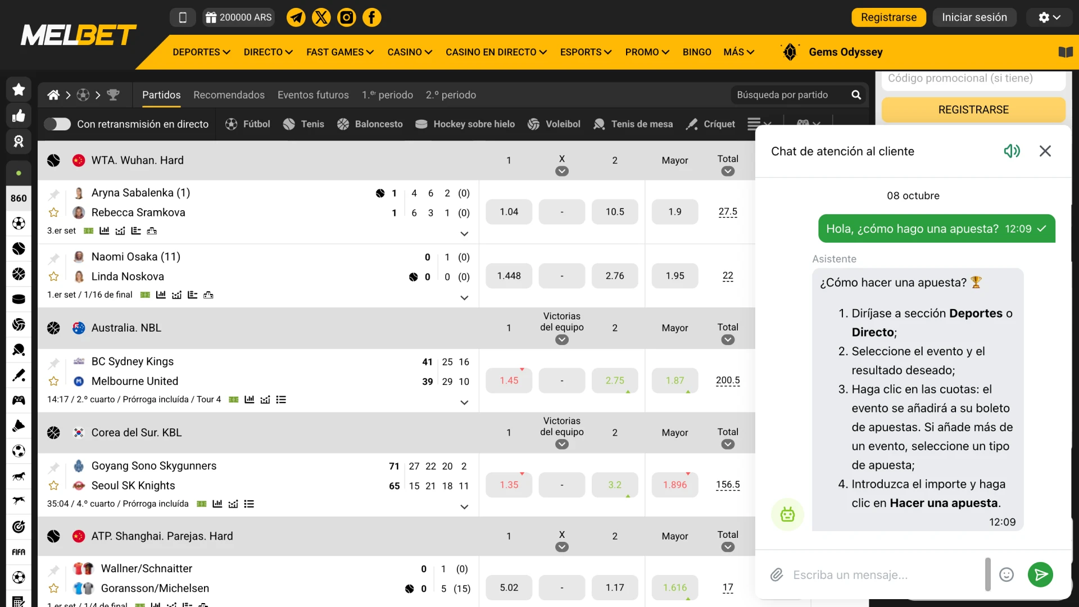Expand more markets for Sabalenka match
The height and width of the screenshot is (607, 1079).
coord(464,234)
